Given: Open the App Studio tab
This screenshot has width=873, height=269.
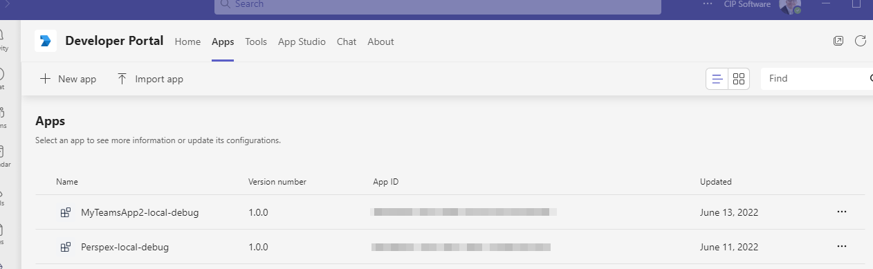Looking at the screenshot, I should tap(302, 41).
